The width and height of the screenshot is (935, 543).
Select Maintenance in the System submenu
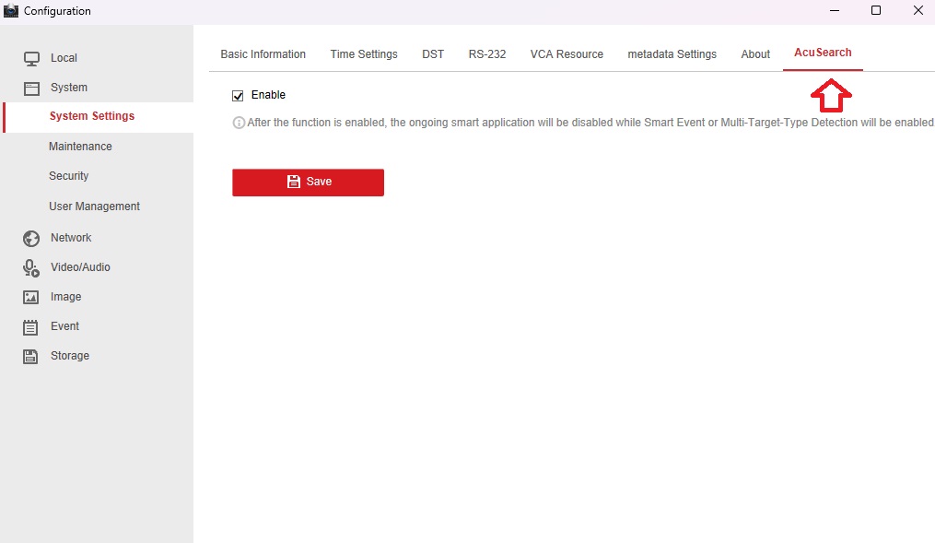pos(80,147)
